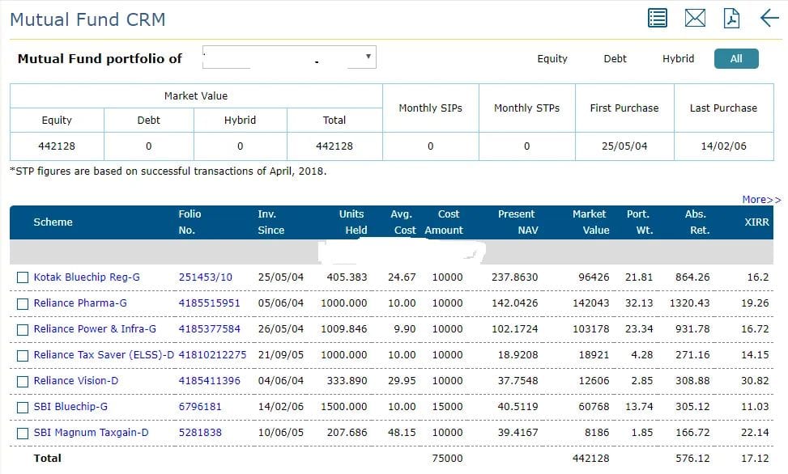Click SBI Magnum Taxgain-D average cost 48.15

click(402, 432)
